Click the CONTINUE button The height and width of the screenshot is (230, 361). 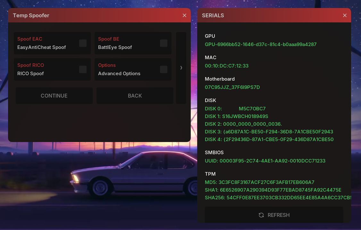(x=54, y=96)
